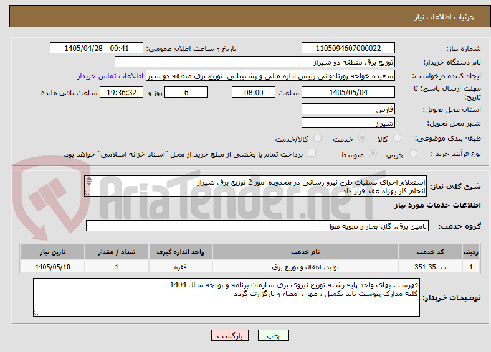Click the جزئیات اطلاعات نیاز header title
Image resolution: width=491 pixels, height=352 pixels.
pos(445,17)
